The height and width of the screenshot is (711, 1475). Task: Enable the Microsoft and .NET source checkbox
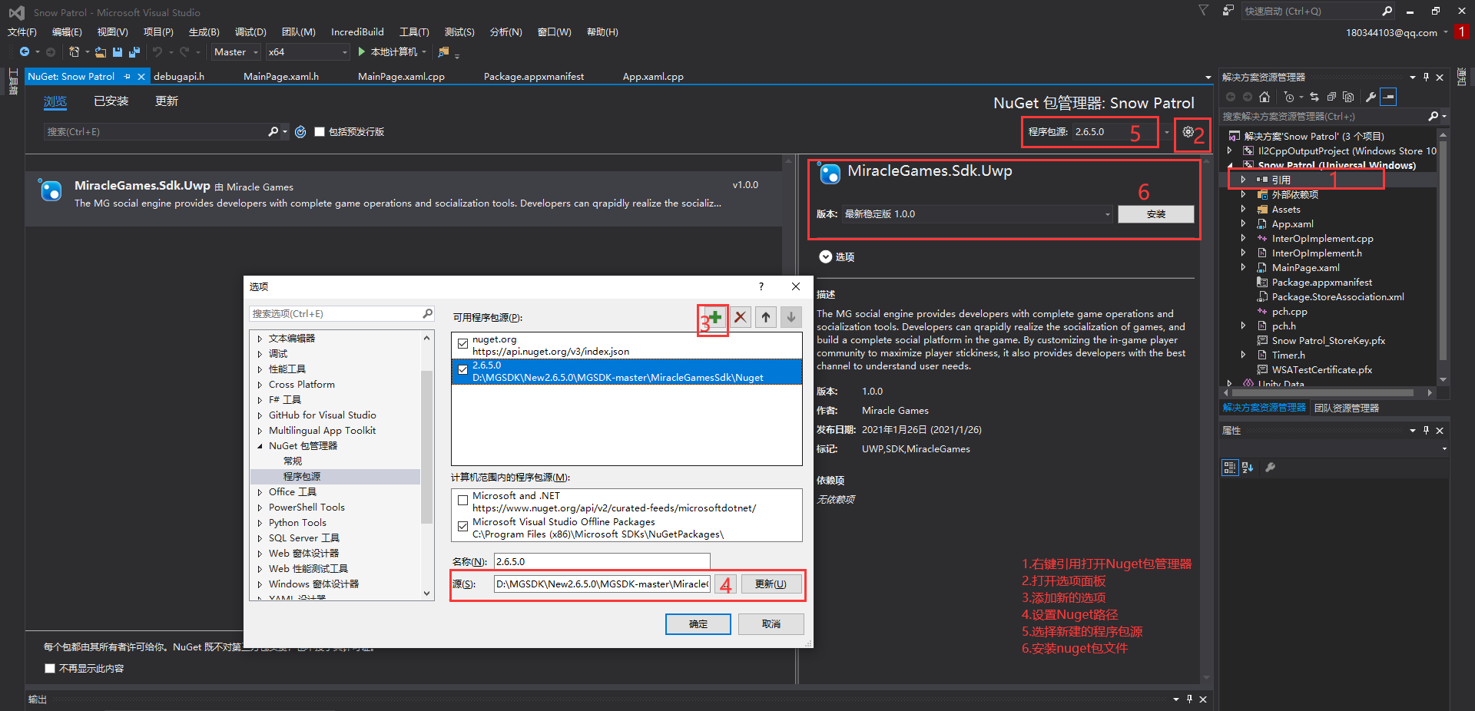(462, 501)
